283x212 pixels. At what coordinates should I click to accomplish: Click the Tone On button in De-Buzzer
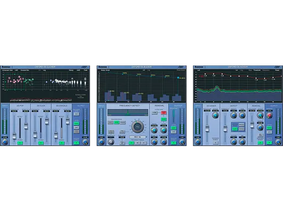122,143
